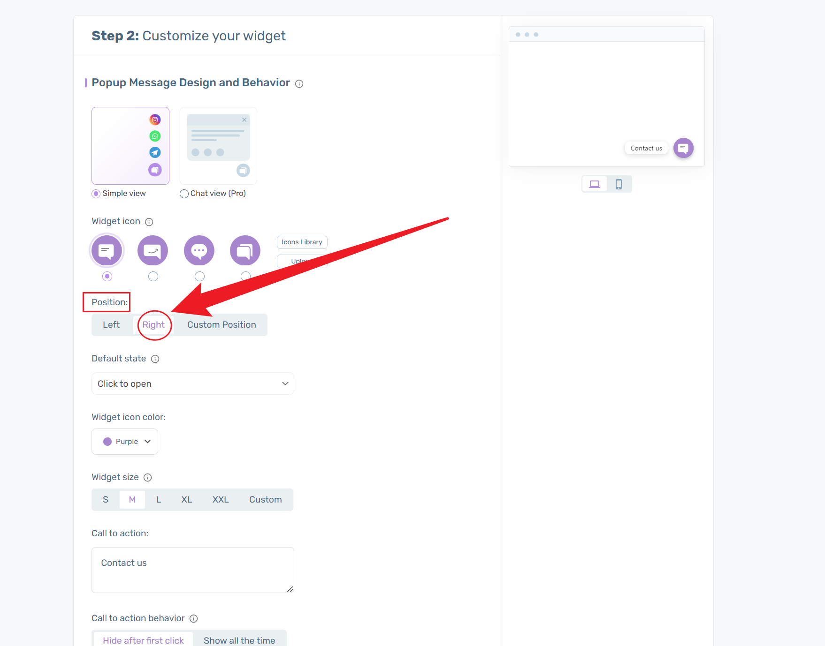Switch to Hide after first click behavior
The height and width of the screenshot is (646, 825).
point(143,640)
